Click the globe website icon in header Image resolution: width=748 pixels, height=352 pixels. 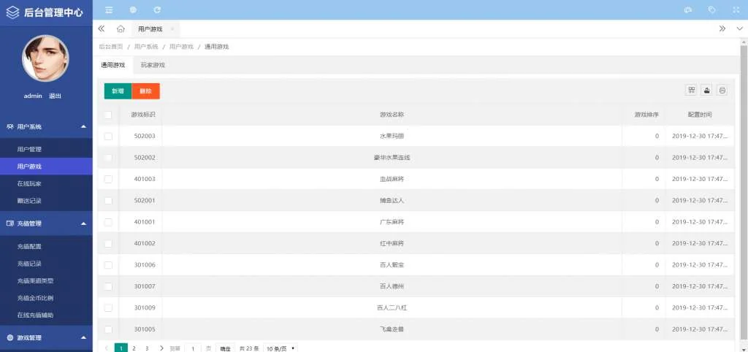(x=133, y=9)
